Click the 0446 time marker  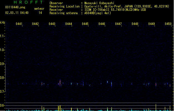click(102, 24)
